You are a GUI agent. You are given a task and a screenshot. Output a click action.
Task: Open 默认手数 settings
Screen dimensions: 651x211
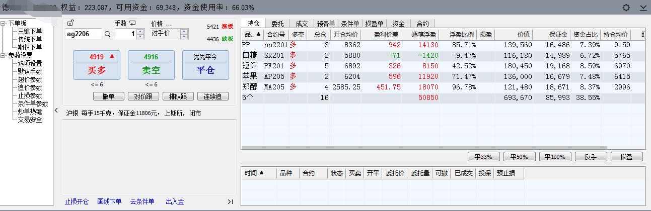coord(30,71)
